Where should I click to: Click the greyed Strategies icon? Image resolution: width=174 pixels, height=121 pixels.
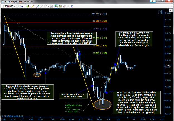pos(68,6)
